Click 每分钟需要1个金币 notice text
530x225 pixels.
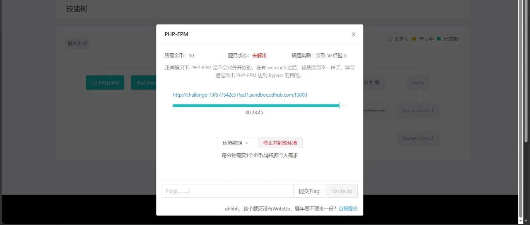click(x=260, y=155)
